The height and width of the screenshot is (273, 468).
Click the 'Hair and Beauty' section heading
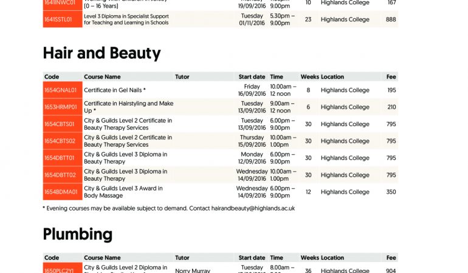[x=102, y=53]
